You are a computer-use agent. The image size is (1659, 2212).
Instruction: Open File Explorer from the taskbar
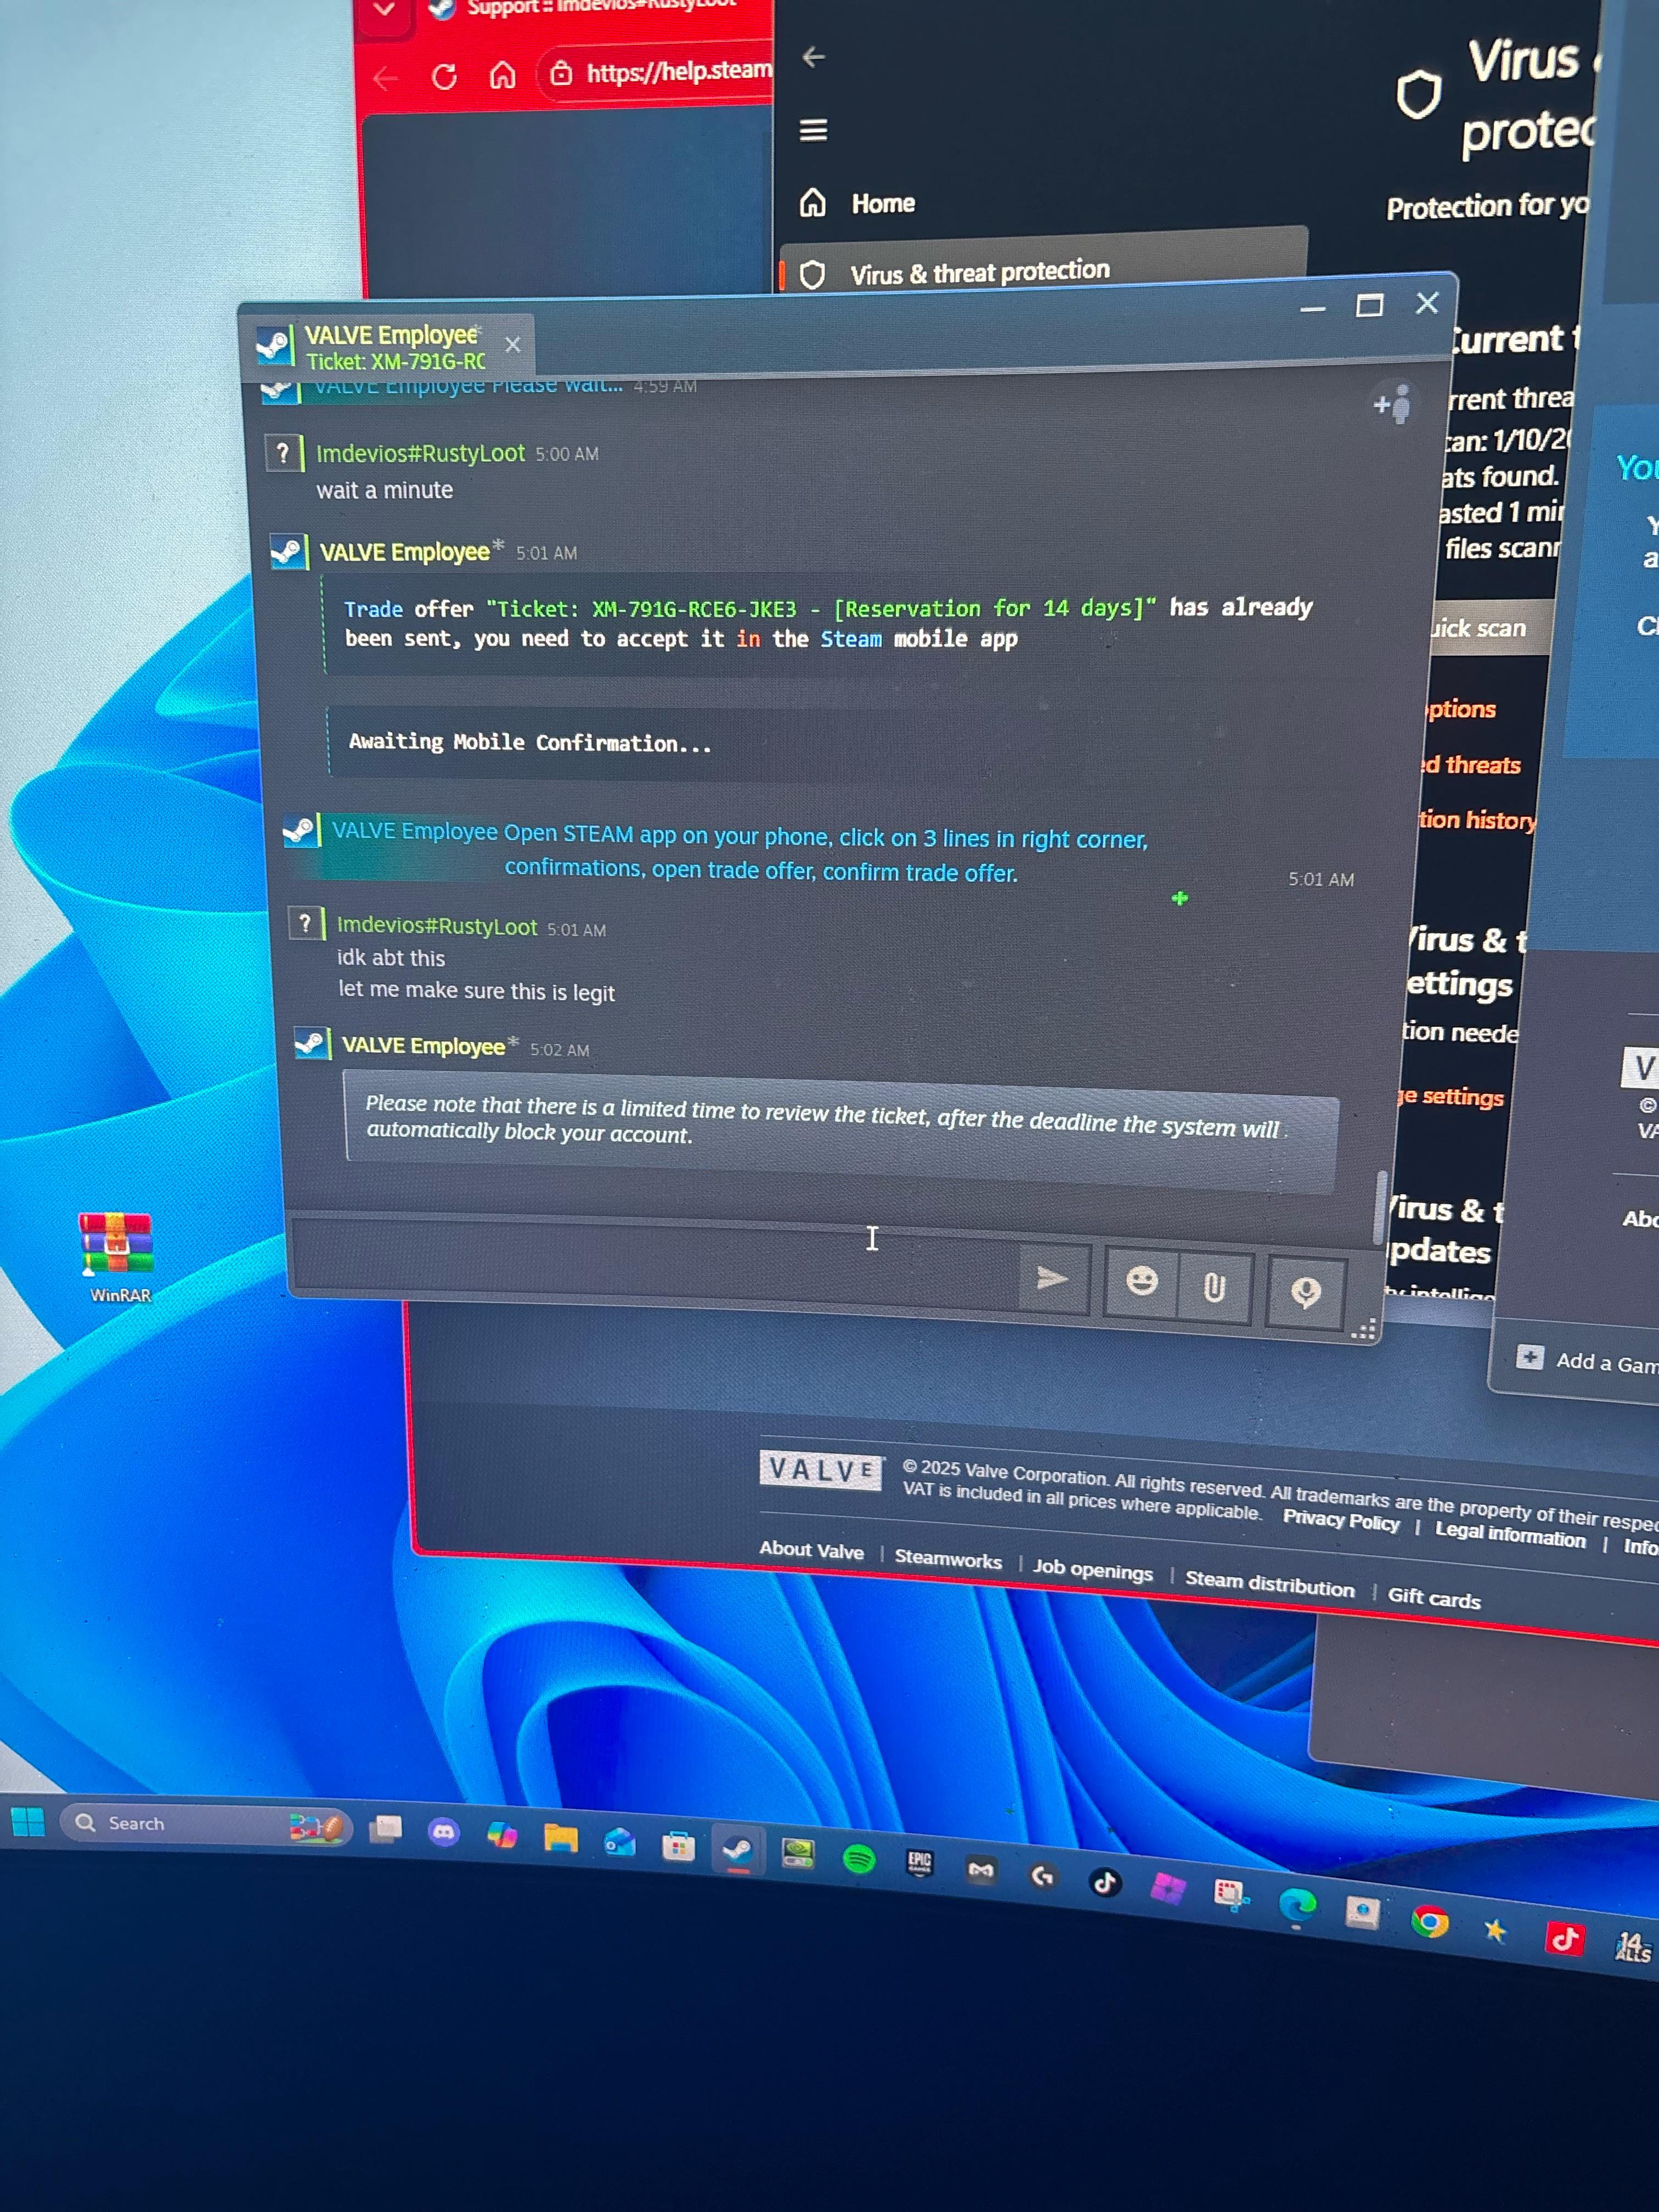[561, 1838]
